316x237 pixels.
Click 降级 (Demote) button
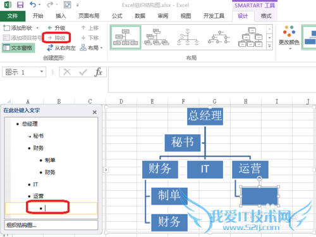click(56, 38)
